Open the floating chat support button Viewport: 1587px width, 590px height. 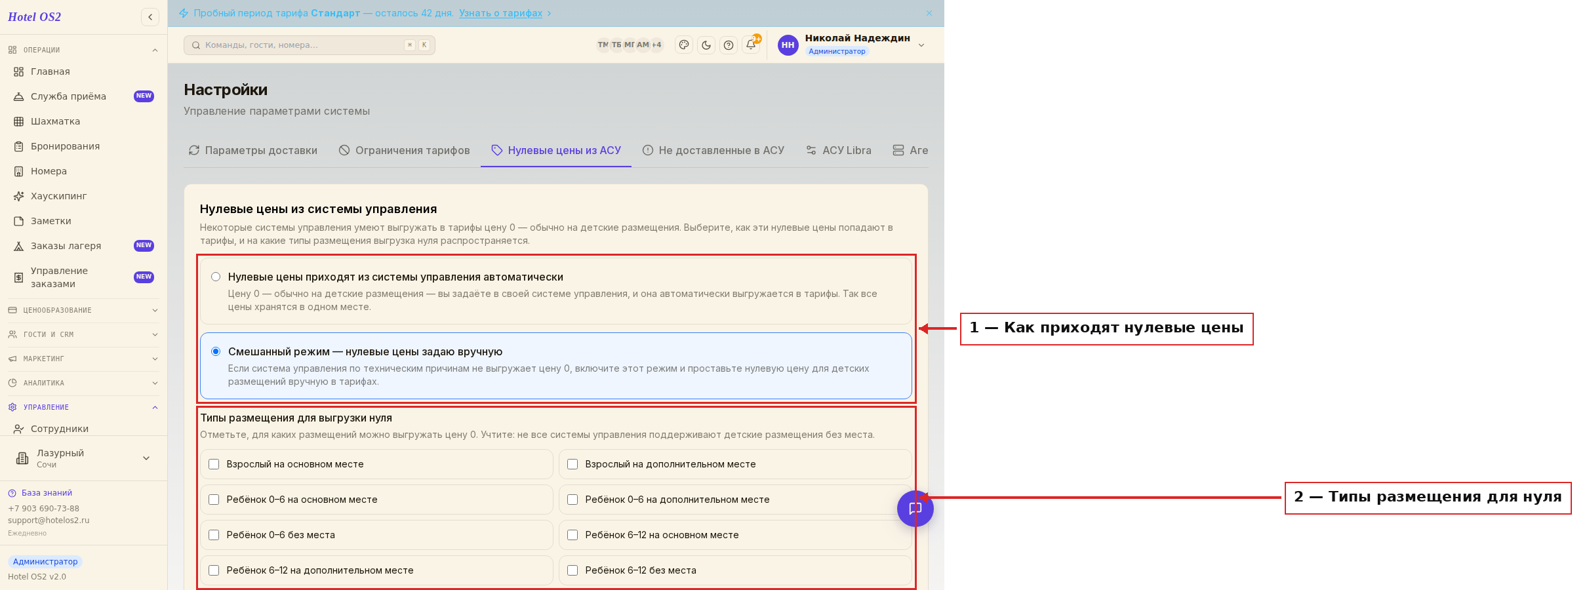(915, 509)
